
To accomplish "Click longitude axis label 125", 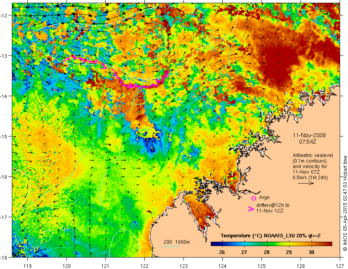I will coord(262,266).
